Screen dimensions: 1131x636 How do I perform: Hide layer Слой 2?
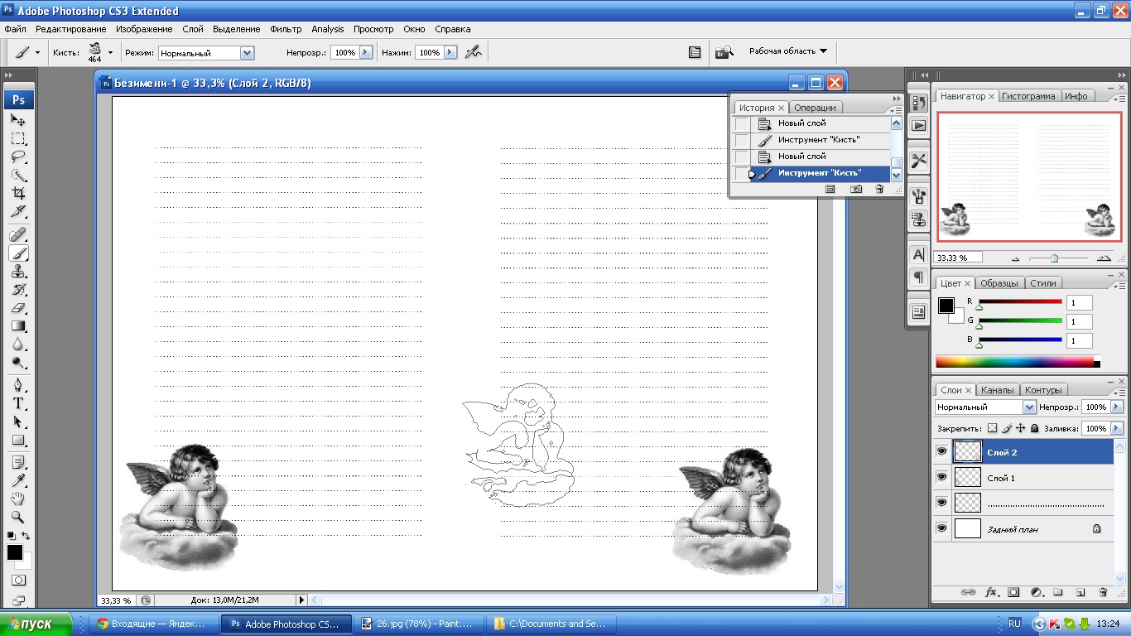point(941,452)
